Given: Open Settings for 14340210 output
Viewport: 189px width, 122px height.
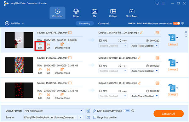Looking at the screenshot, I should (x=173, y=69).
